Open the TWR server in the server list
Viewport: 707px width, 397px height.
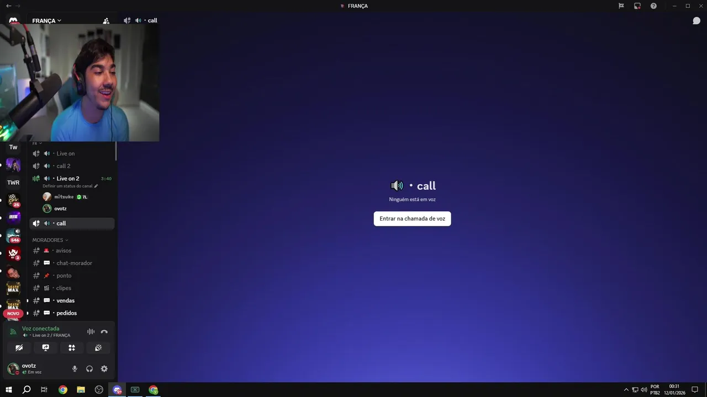click(x=13, y=183)
